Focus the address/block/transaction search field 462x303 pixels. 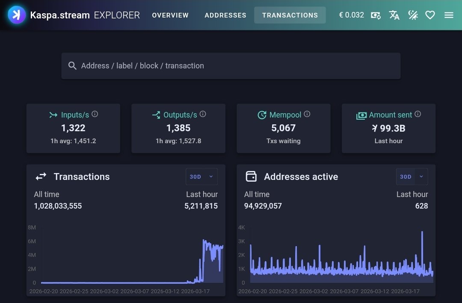[231, 66]
